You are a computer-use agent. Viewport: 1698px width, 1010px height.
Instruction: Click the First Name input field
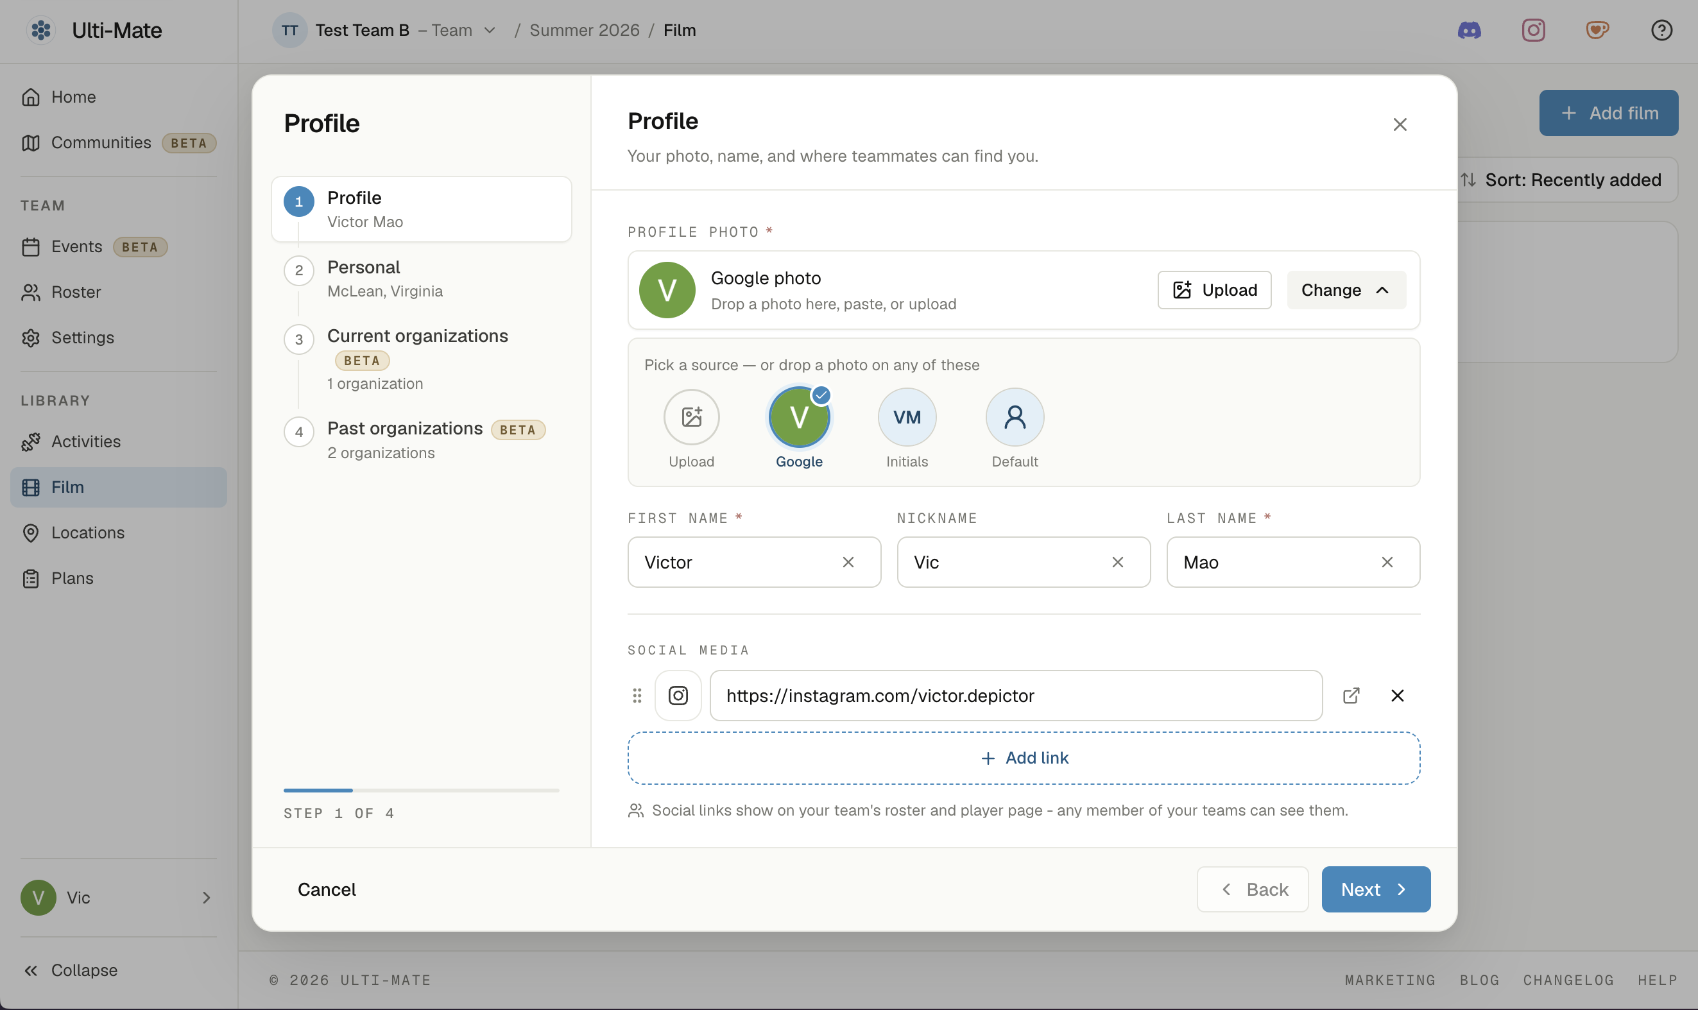pyautogui.click(x=754, y=562)
